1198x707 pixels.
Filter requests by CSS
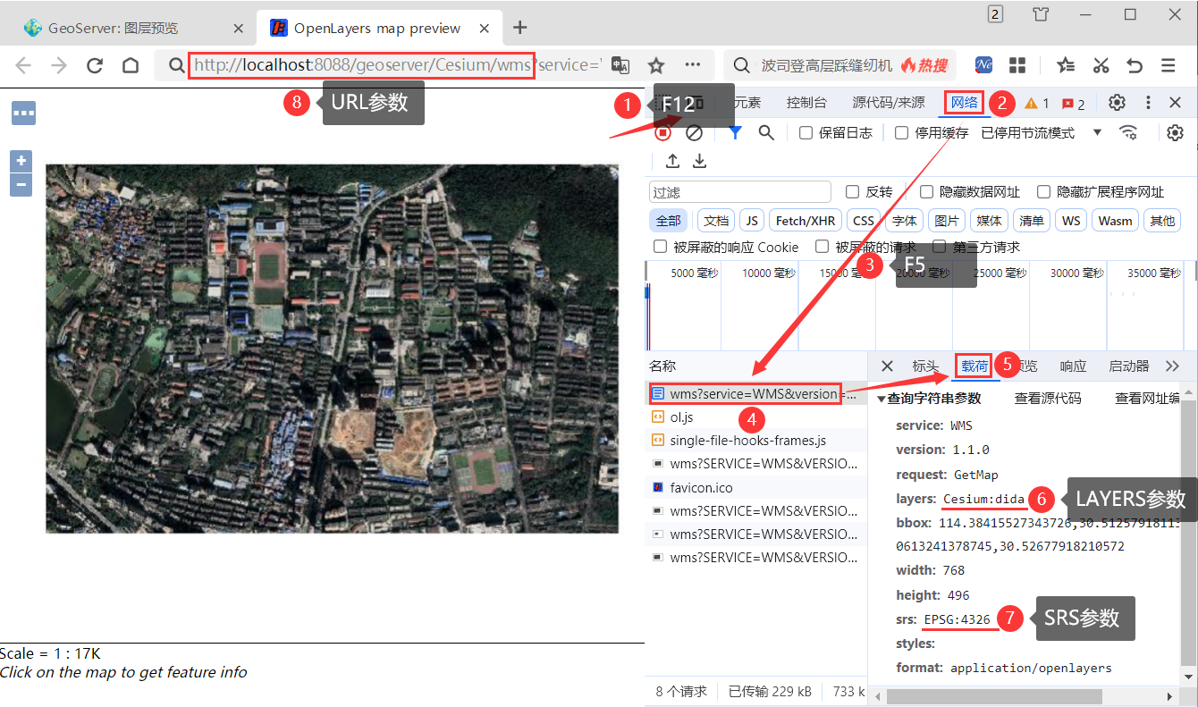click(x=864, y=221)
